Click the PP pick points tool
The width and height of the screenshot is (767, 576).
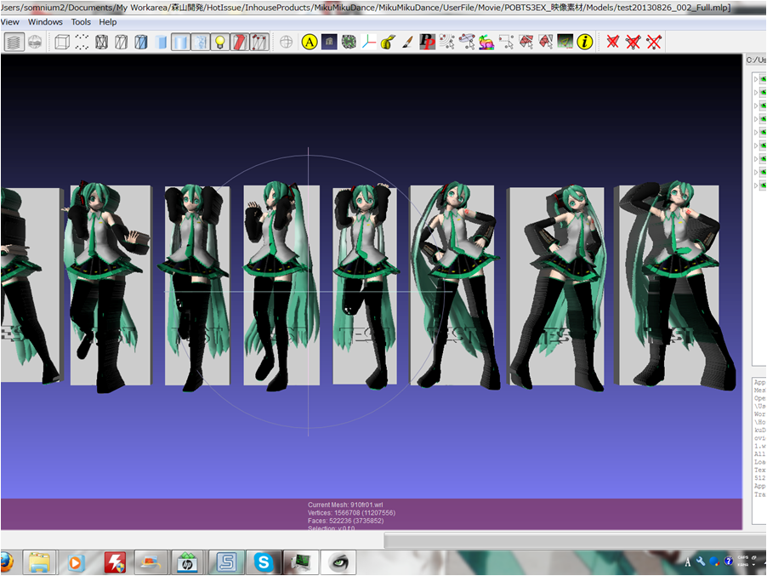pos(427,42)
